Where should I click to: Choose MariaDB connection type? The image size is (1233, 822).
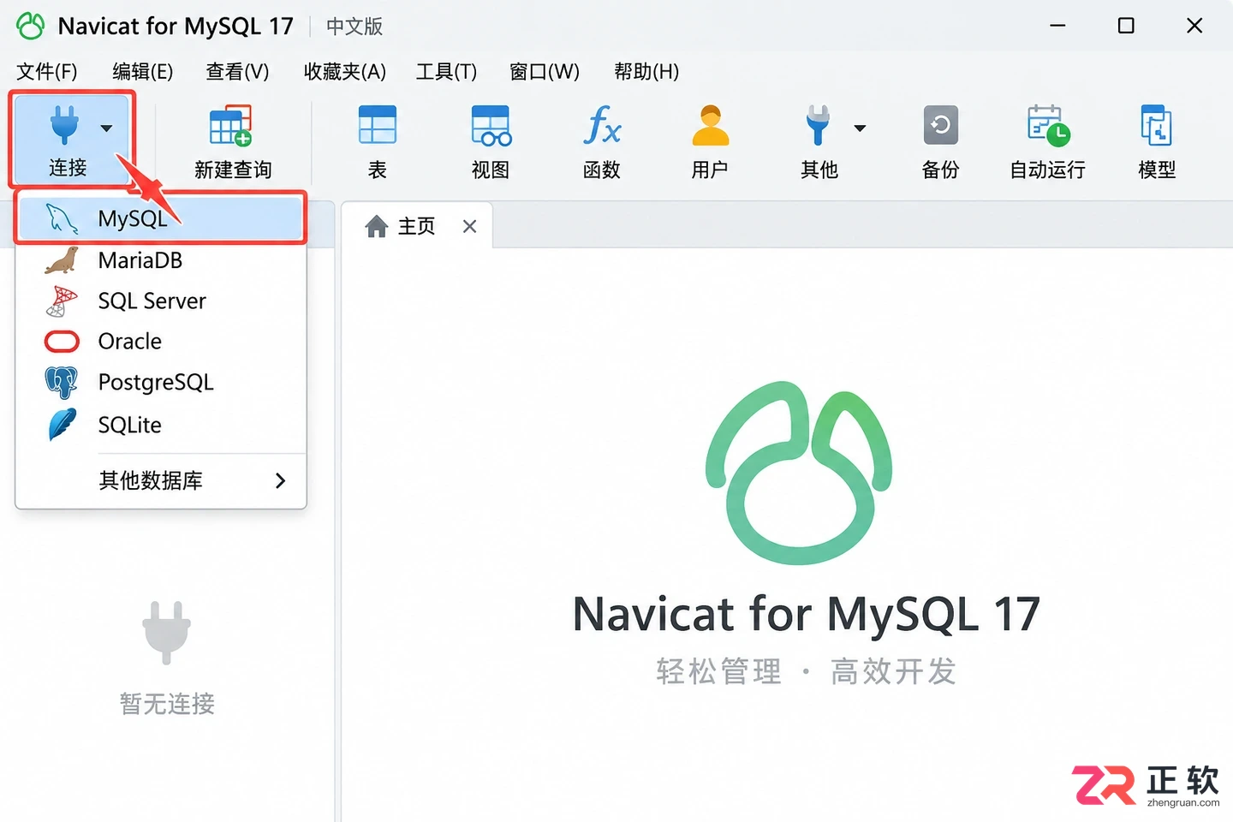coord(161,260)
